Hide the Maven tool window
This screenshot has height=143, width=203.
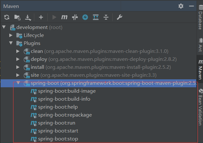tap(191, 6)
